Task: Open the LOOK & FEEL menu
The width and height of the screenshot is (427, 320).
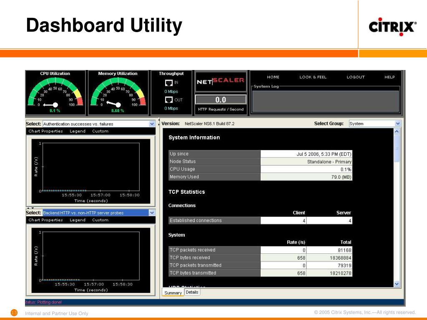Action: pos(313,77)
